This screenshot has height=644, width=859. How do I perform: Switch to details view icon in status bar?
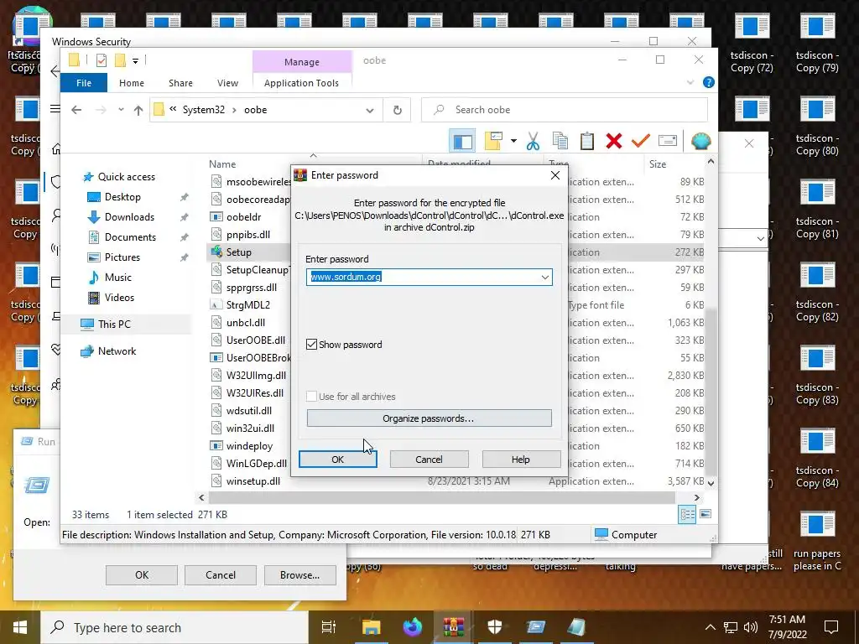coord(687,514)
